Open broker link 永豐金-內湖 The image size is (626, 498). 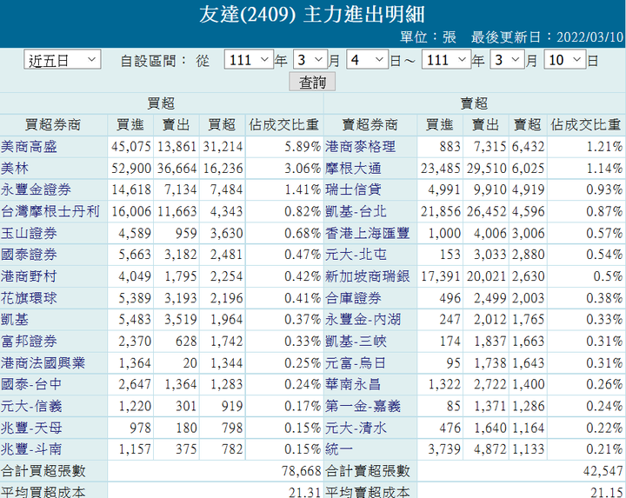coord(363,320)
